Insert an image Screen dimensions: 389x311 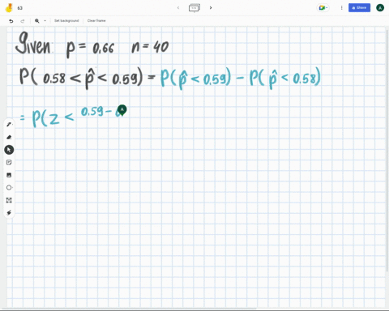point(9,175)
